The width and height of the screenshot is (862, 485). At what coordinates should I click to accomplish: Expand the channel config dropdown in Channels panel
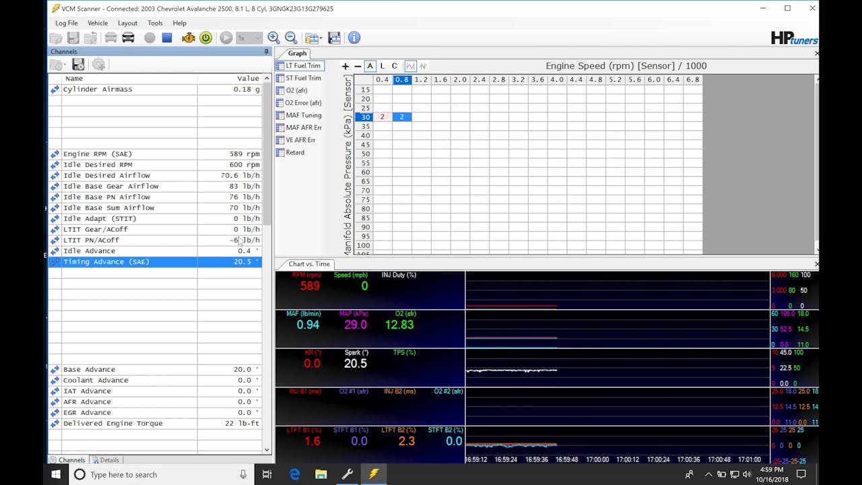point(64,64)
